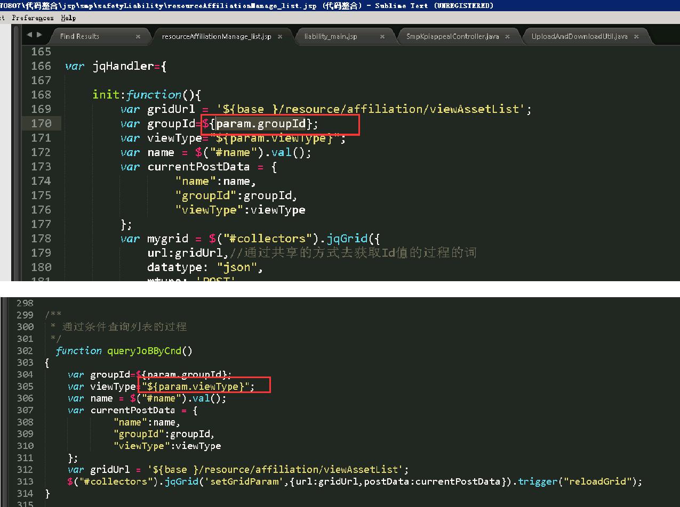Place the cursor on 'jqHandler' on line 166

(x=123, y=67)
